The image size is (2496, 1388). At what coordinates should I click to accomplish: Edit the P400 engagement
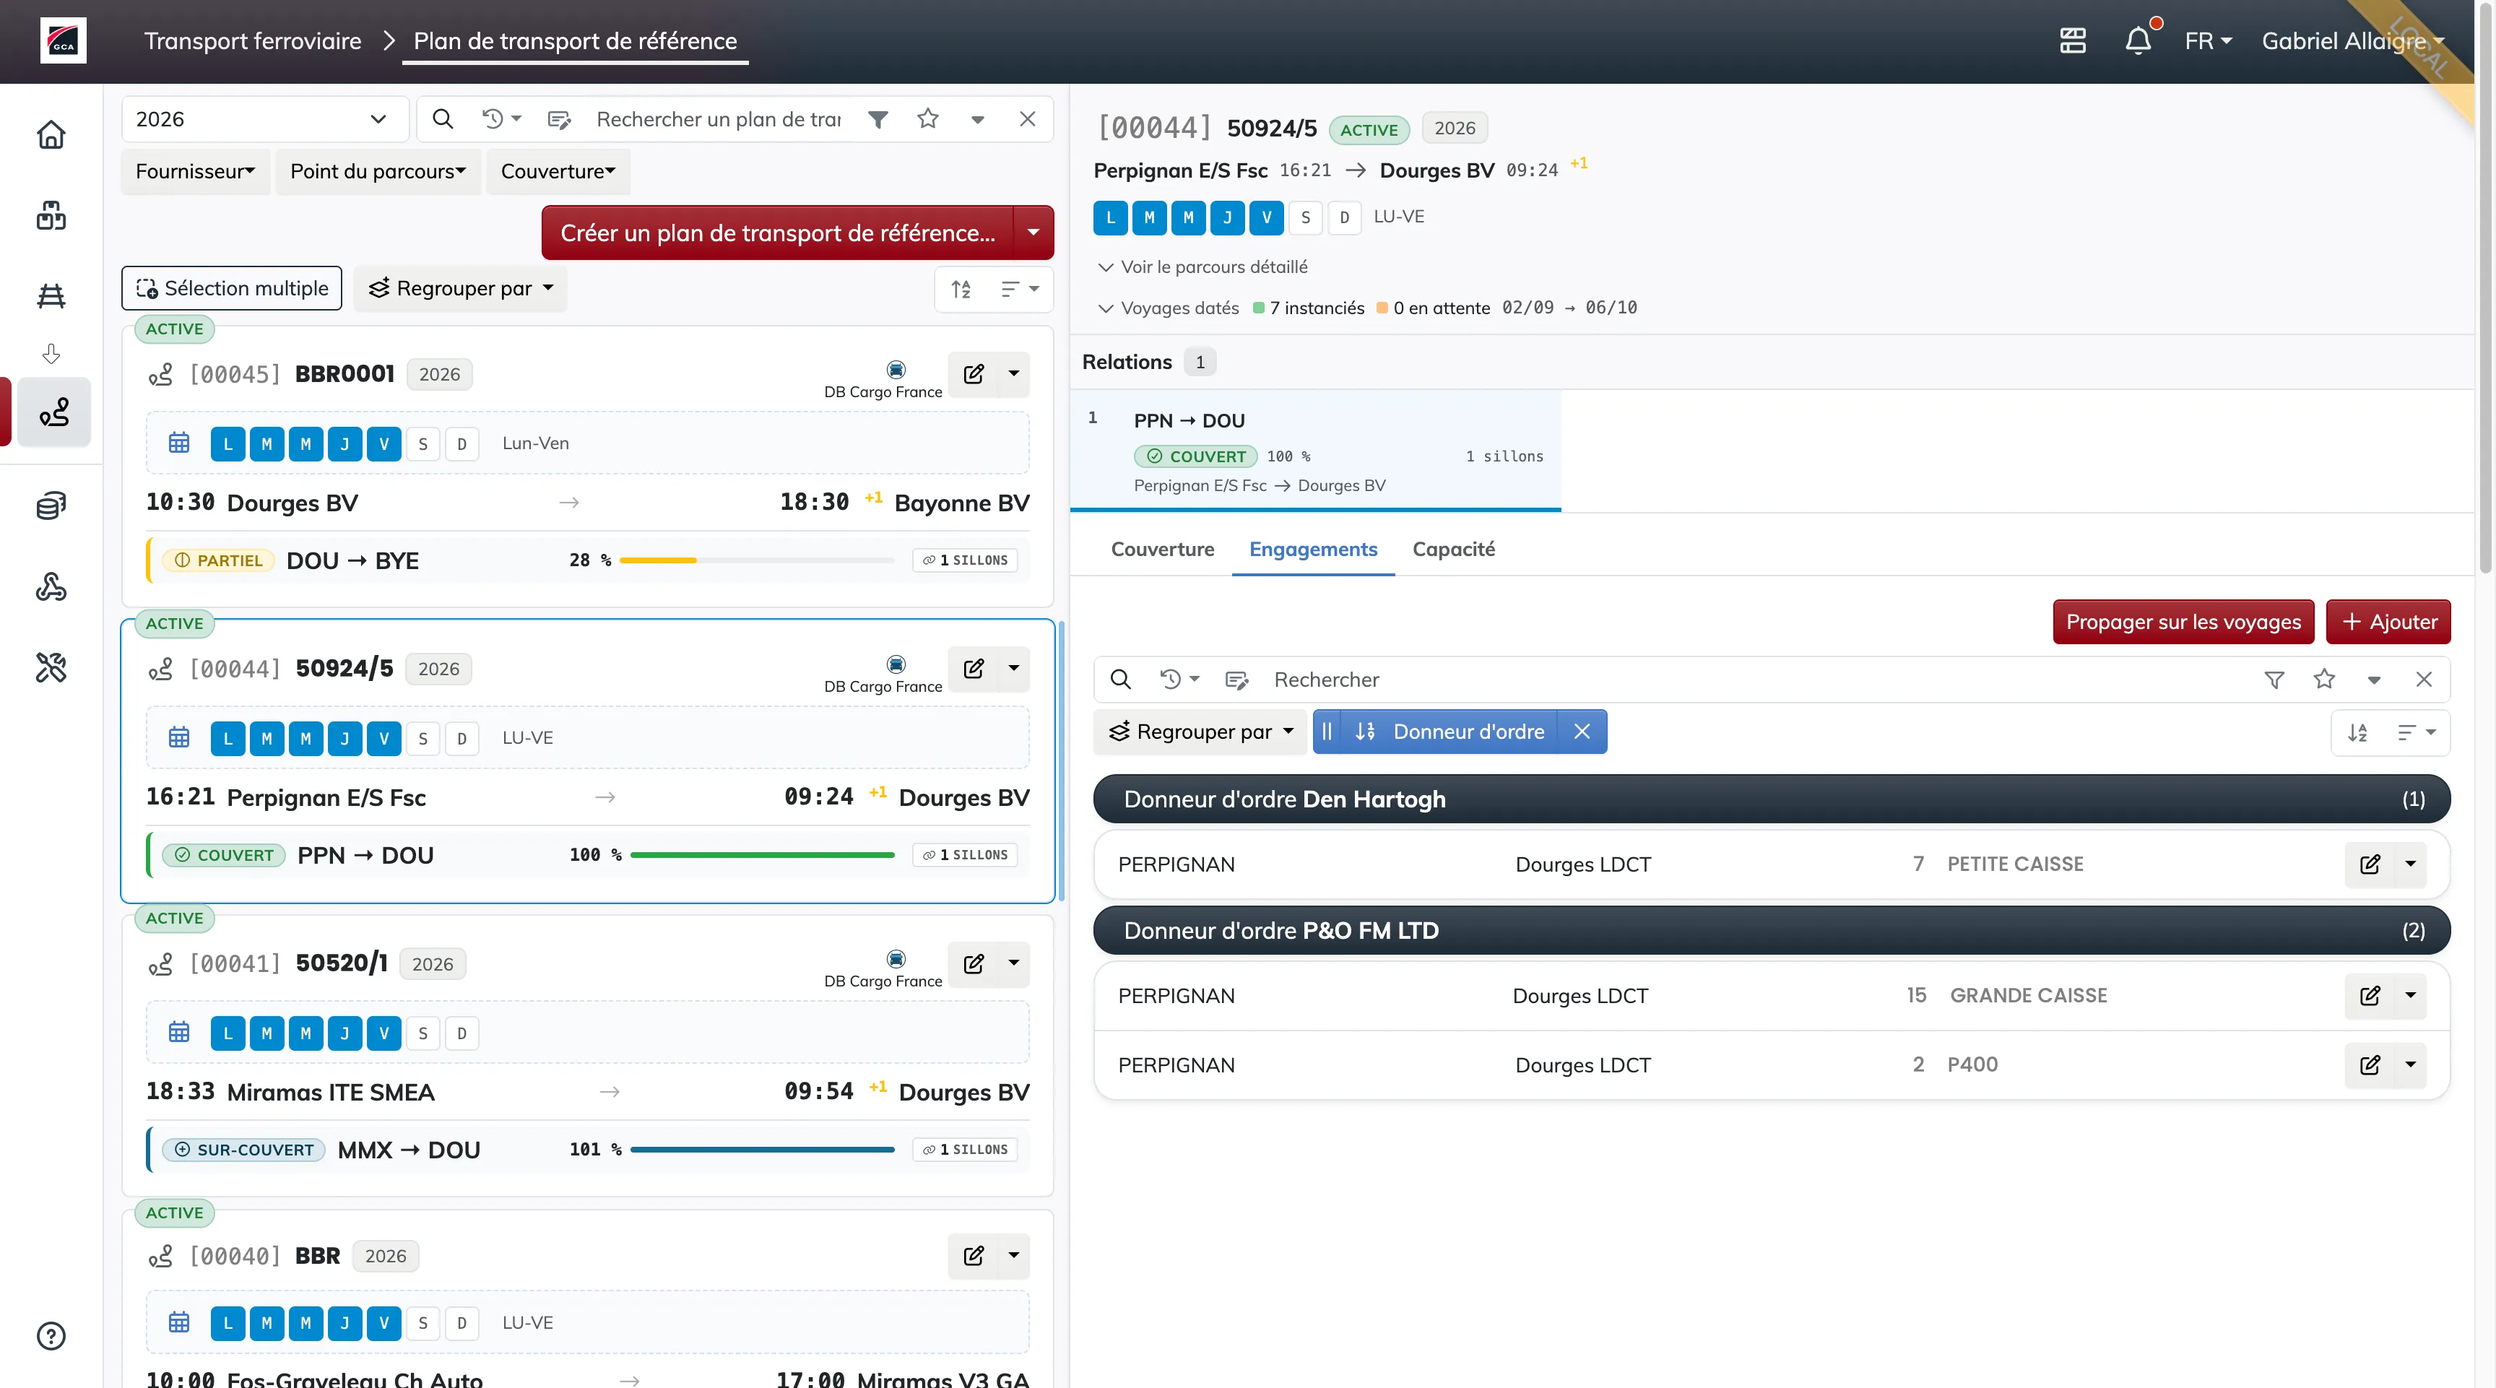(x=2370, y=1065)
